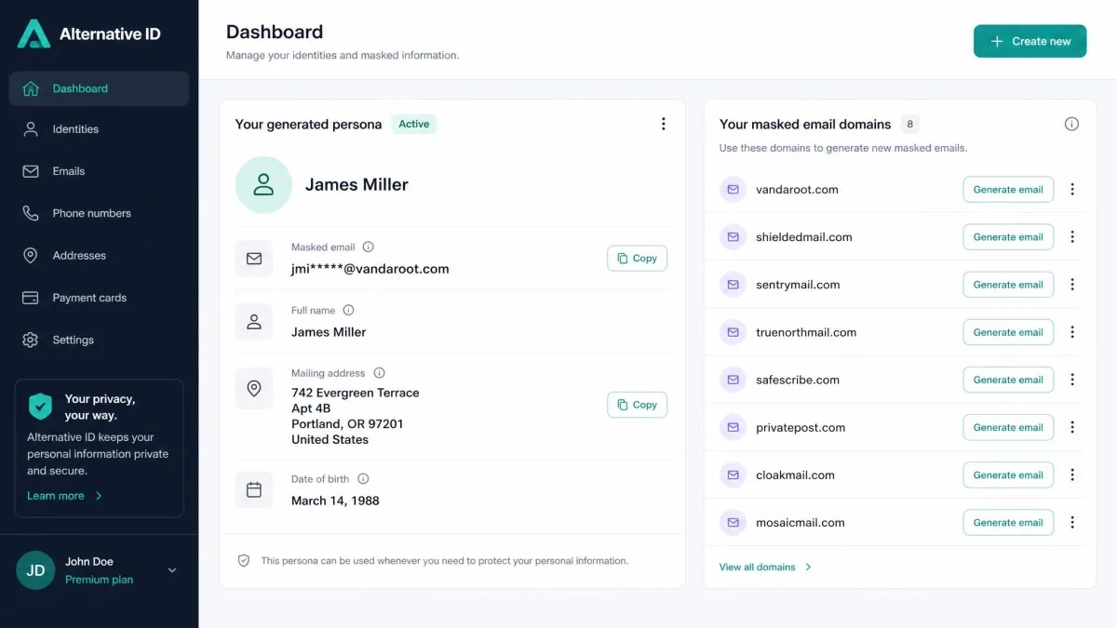Click the mail icon next to sentrymail.com
This screenshot has height=628, width=1117.
pos(733,285)
